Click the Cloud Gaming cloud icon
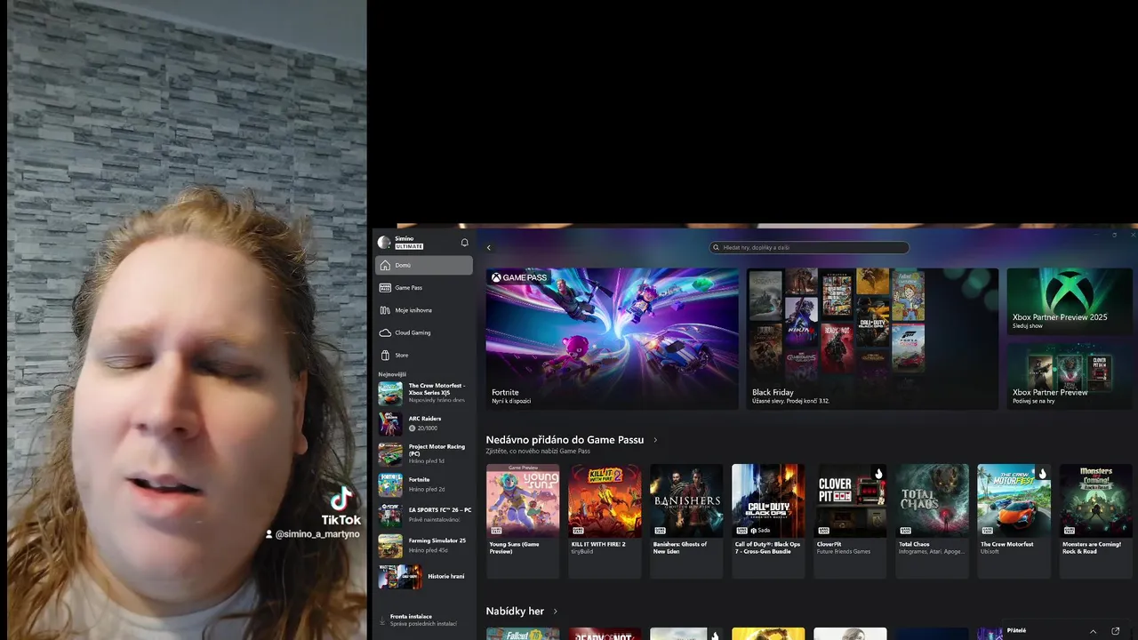 (x=385, y=332)
